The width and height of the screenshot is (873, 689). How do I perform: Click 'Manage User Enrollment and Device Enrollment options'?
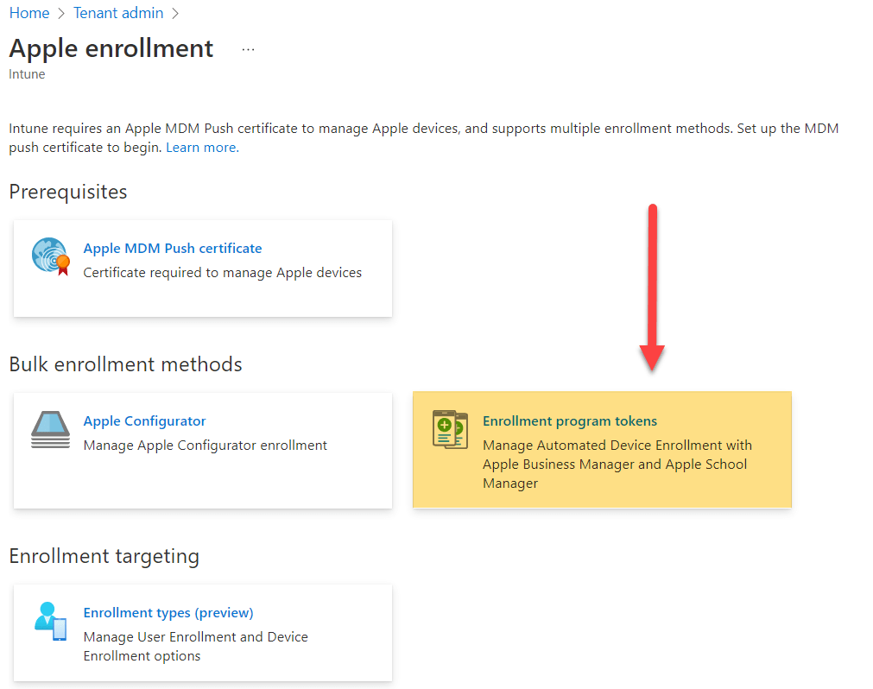pos(195,646)
